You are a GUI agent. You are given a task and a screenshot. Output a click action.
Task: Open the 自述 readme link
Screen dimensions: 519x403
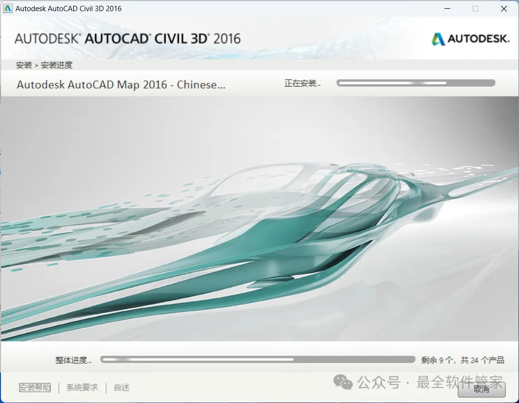pyautogui.click(x=122, y=388)
